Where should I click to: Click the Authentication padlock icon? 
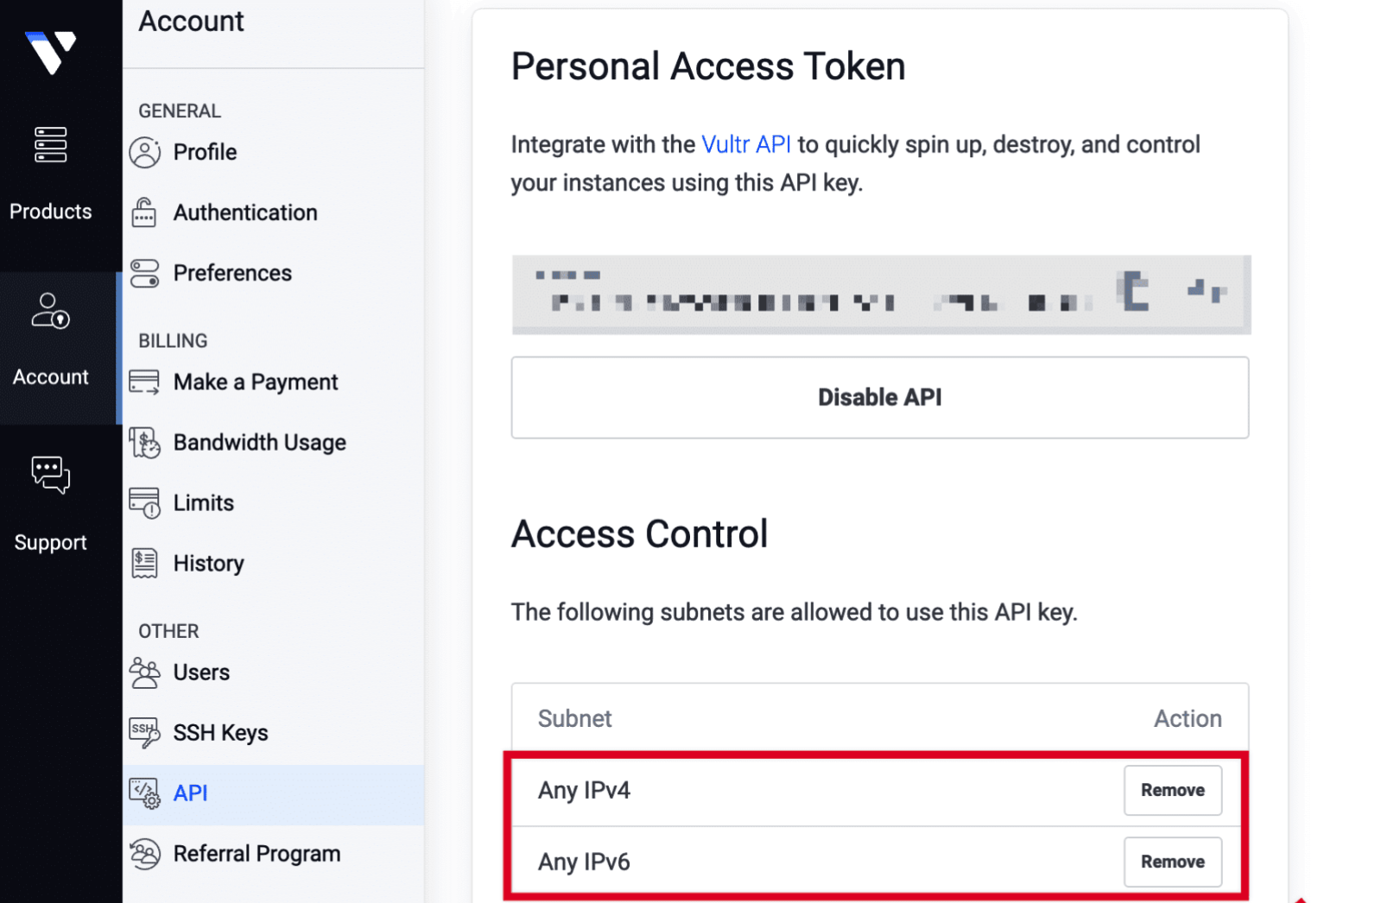coord(145,212)
